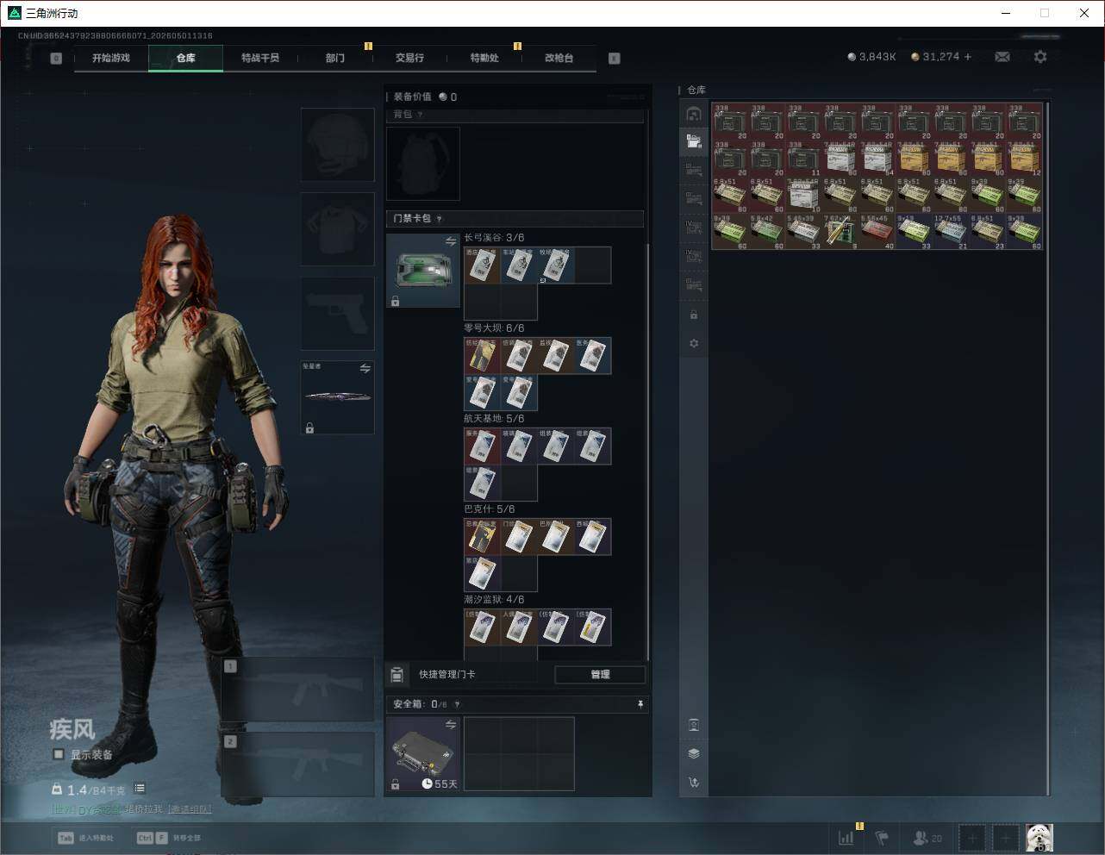This screenshot has height=855, width=1105.
Task: Open the stats bar chart icon
Action: pyautogui.click(x=847, y=838)
